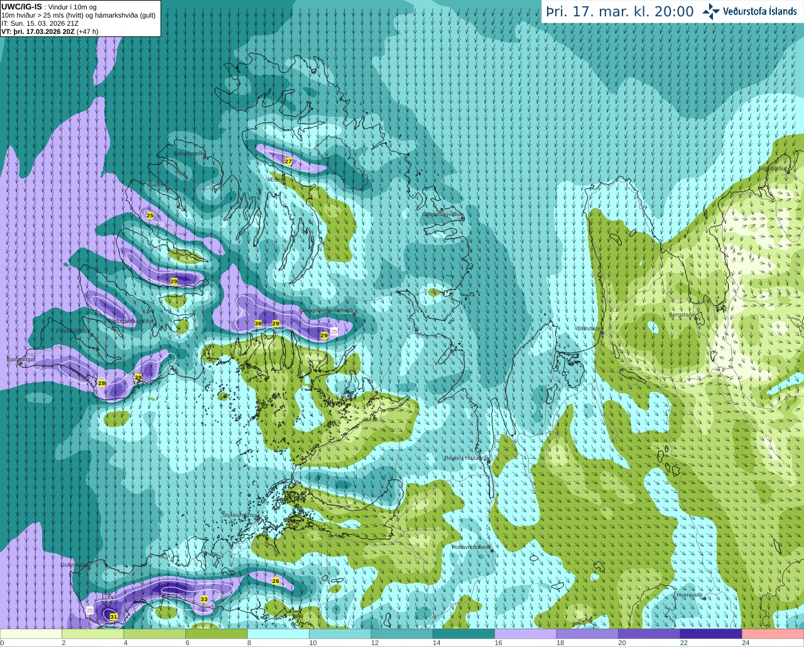This screenshot has width=804, height=647.
Task: Click the yellow 31 gust marker
Action: 114,617
